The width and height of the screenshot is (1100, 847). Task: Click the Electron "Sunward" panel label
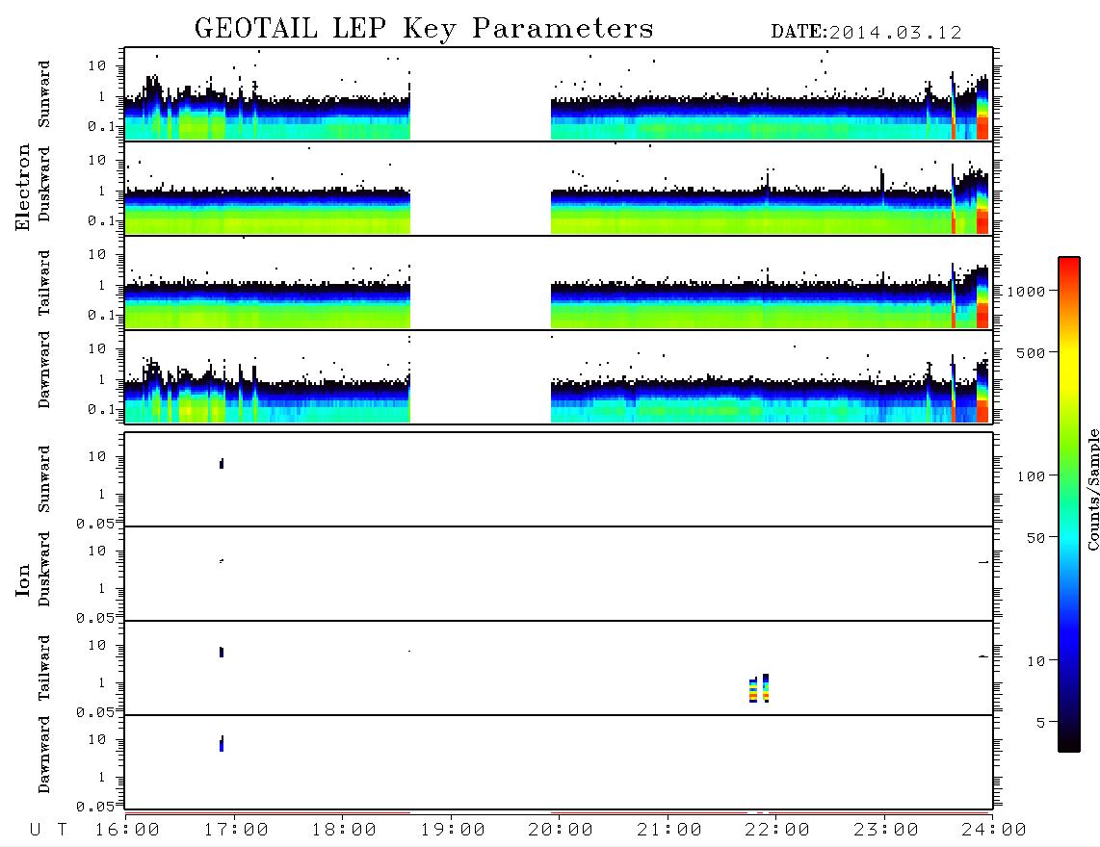pos(44,94)
